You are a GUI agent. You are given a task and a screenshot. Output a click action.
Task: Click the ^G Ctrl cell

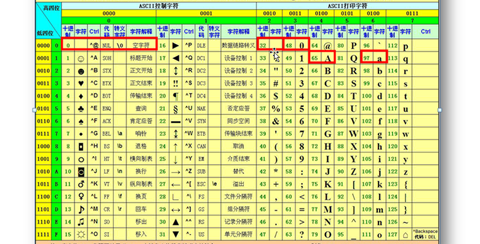[94, 133]
